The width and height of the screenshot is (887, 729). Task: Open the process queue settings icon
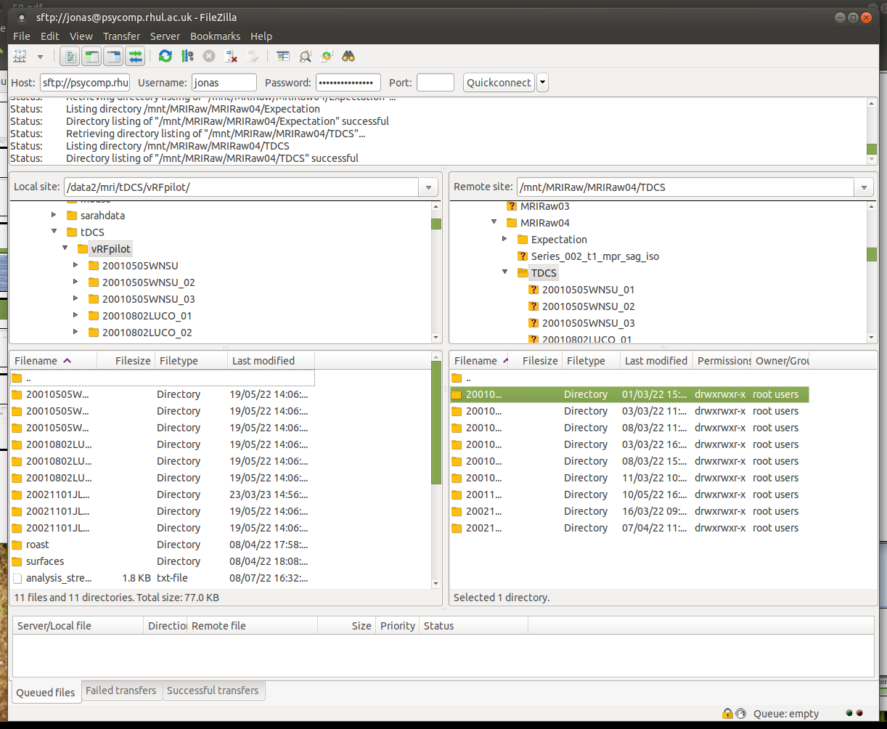(x=187, y=56)
